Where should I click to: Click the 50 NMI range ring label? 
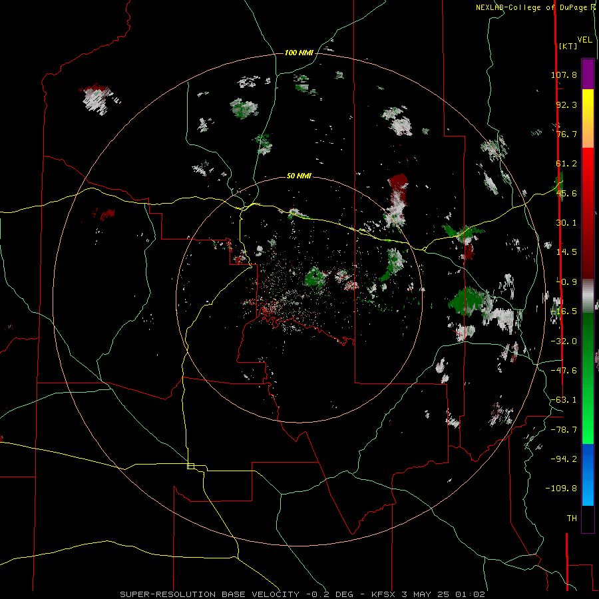pyautogui.click(x=299, y=176)
